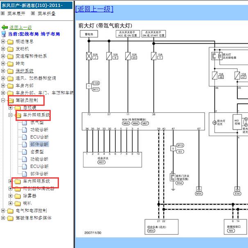Expand the 发动机 node
Viewport: 248px width, 248px height.
pos(3,49)
